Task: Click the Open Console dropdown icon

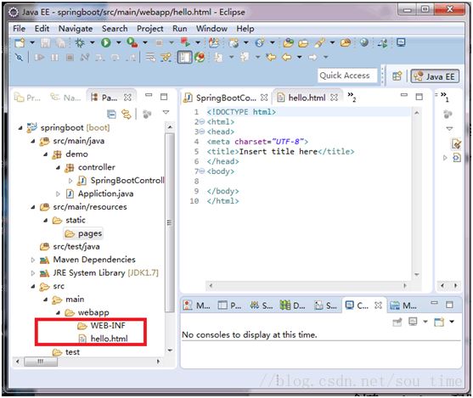Action: pos(452,322)
